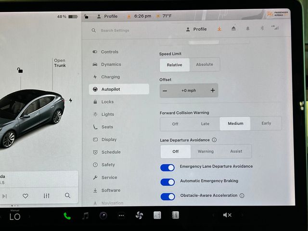Tap the software download icon in settings header

[x=219, y=29]
